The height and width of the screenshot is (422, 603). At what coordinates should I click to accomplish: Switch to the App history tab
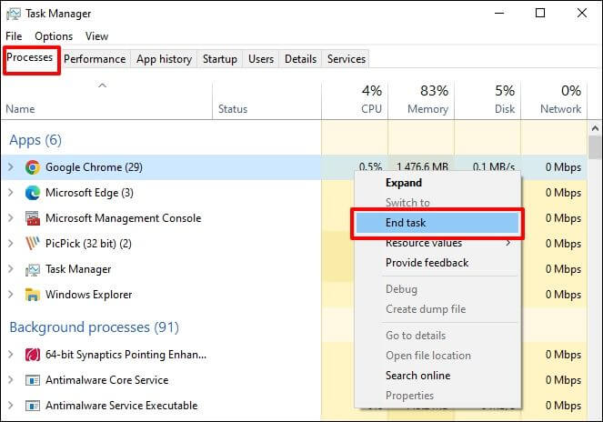click(165, 59)
